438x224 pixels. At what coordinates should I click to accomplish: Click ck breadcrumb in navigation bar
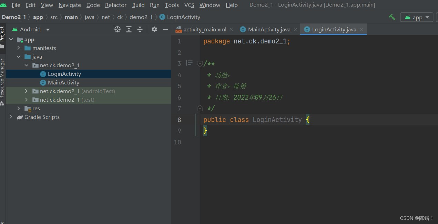[120, 17]
